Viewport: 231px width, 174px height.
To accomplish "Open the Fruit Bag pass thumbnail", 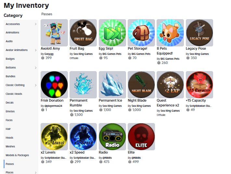I will 83,33.
